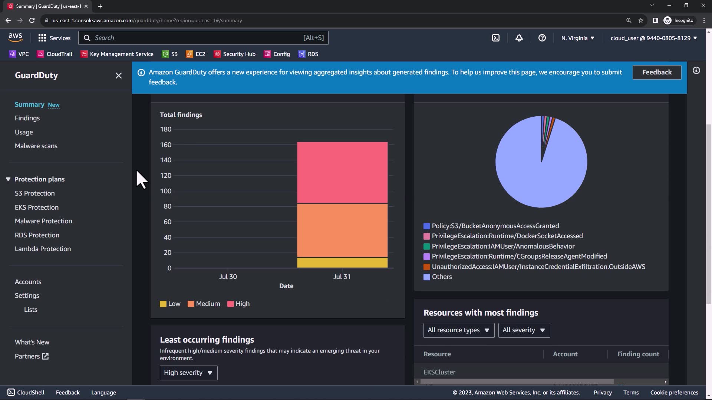Open Malware scans page
Viewport: 712px width, 400px height.
(36, 146)
